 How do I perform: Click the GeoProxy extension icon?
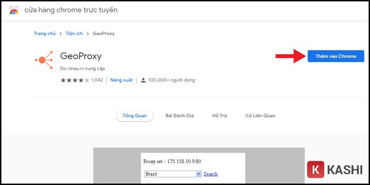click(x=44, y=60)
